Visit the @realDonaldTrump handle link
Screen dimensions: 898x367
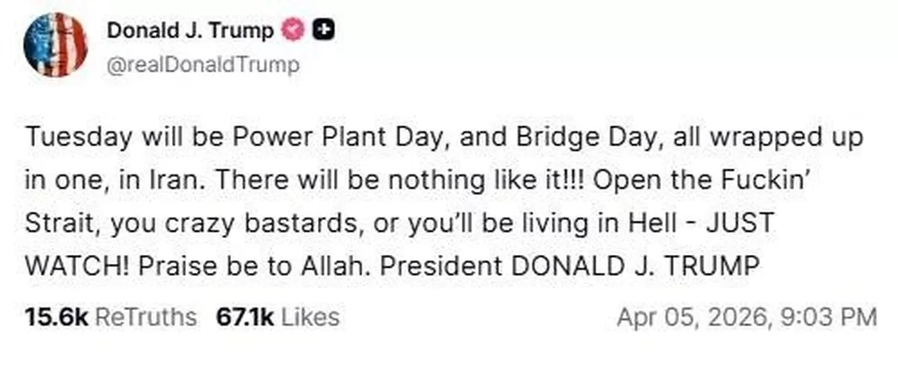pos(204,64)
